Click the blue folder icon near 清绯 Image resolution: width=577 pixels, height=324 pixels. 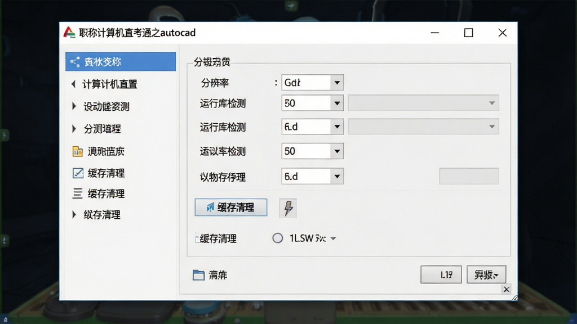coord(198,274)
